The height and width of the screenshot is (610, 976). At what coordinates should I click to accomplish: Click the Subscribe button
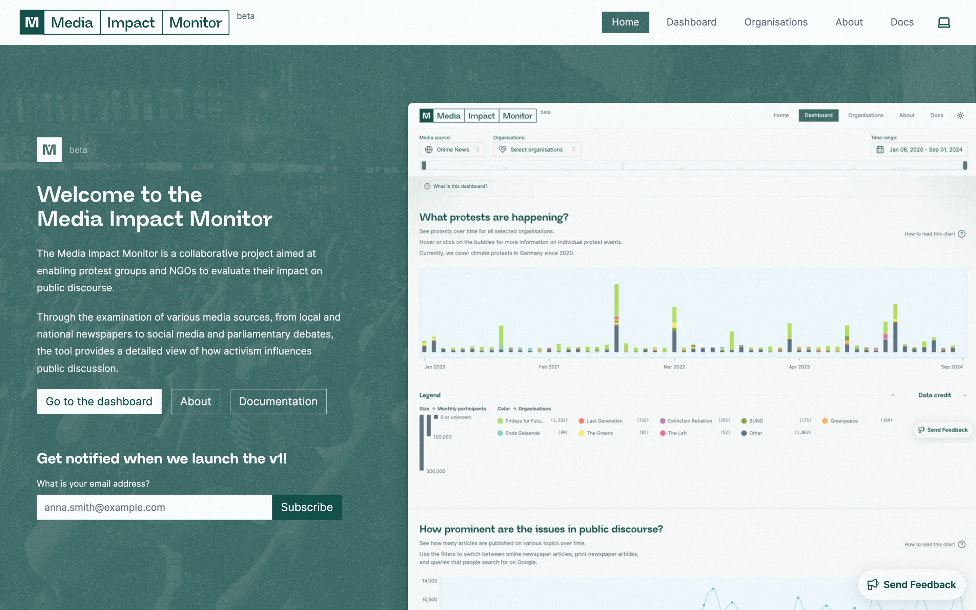[x=307, y=507]
